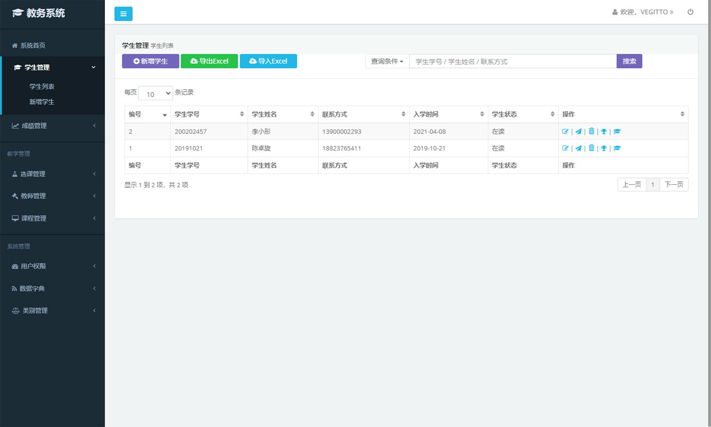Sort the table by 学生学号 column
This screenshot has height=427, width=711.
(209, 114)
